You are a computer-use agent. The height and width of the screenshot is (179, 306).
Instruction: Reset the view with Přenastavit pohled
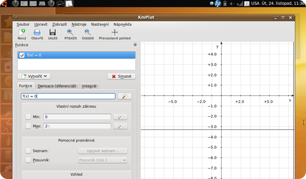[115, 34]
